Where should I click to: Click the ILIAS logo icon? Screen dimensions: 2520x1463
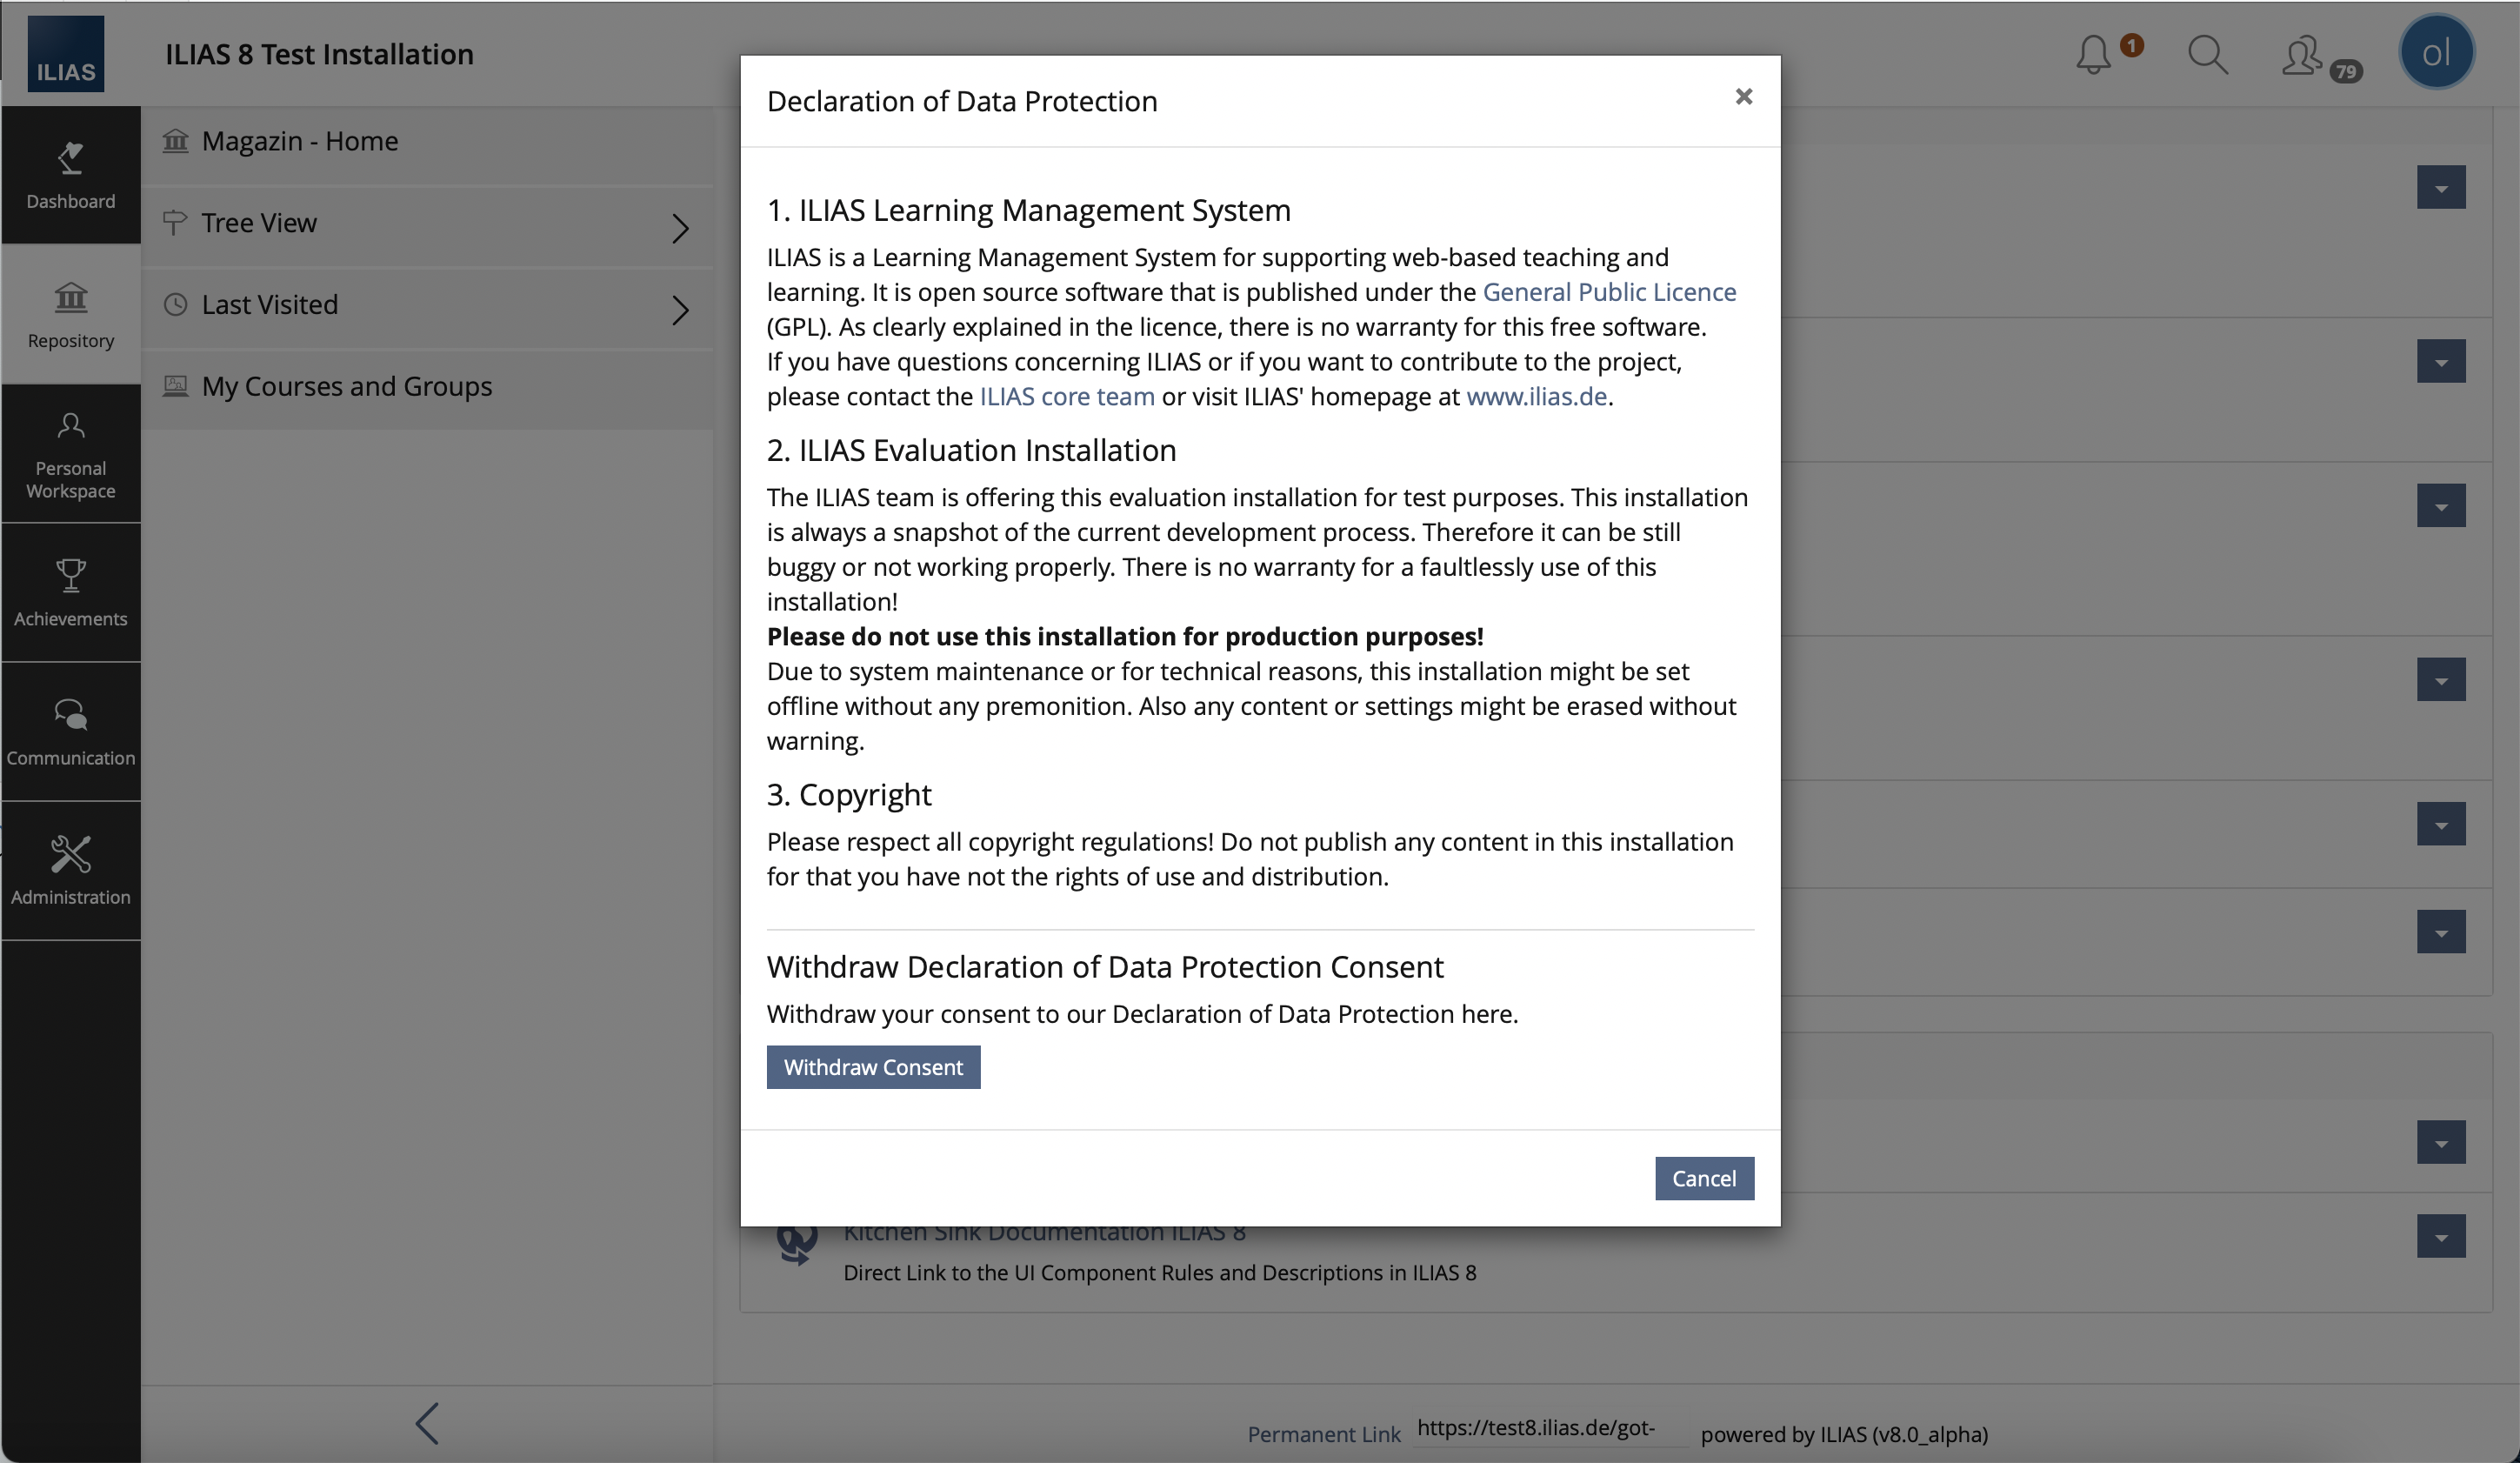pyautogui.click(x=66, y=54)
